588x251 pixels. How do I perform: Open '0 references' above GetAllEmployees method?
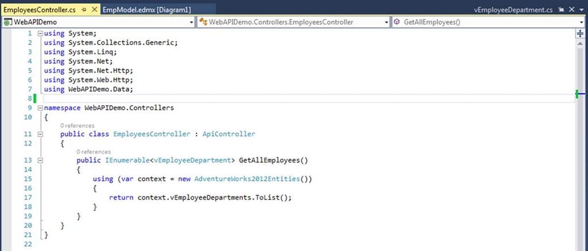click(94, 152)
